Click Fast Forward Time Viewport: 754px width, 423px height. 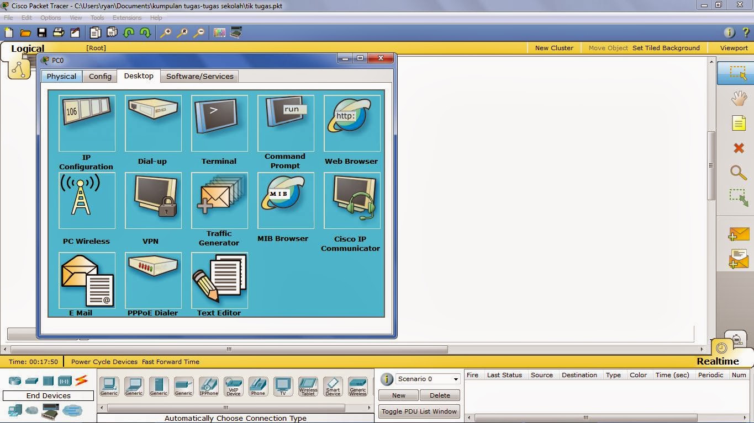pos(171,362)
